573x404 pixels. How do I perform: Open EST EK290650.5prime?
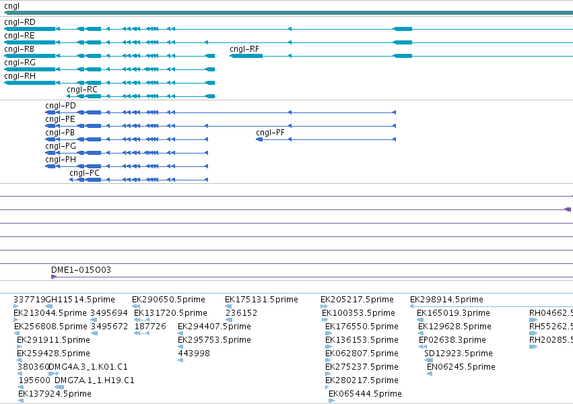click(x=168, y=300)
